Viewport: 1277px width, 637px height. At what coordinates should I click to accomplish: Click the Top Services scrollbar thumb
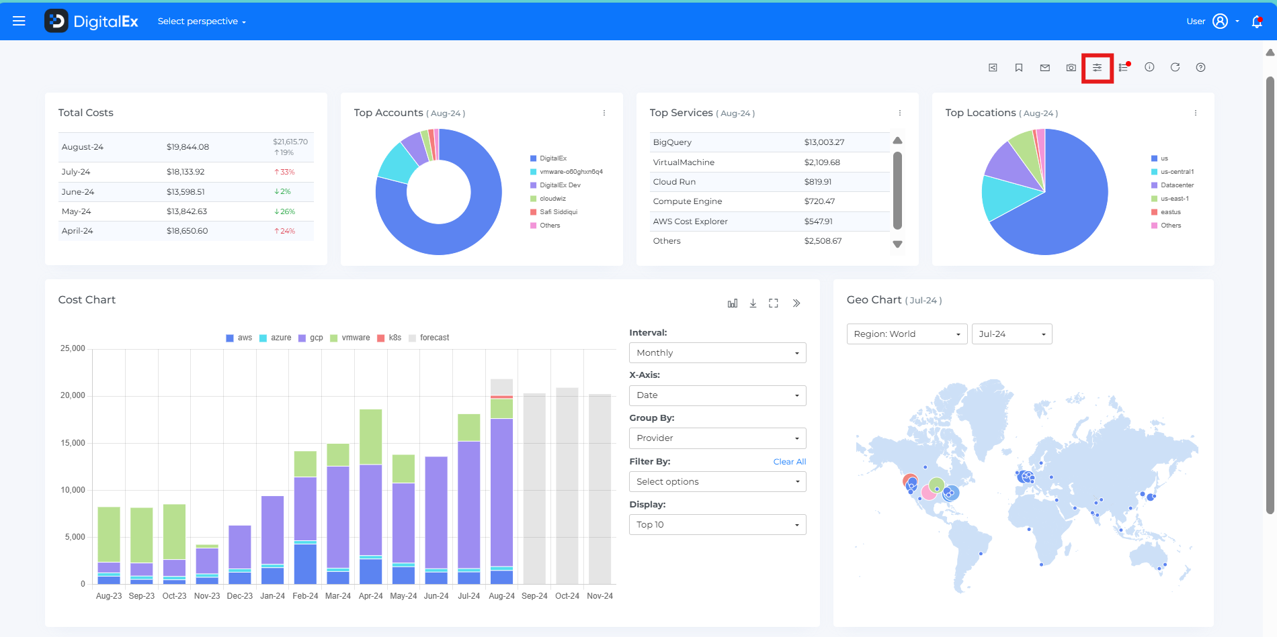[x=897, y=191]
